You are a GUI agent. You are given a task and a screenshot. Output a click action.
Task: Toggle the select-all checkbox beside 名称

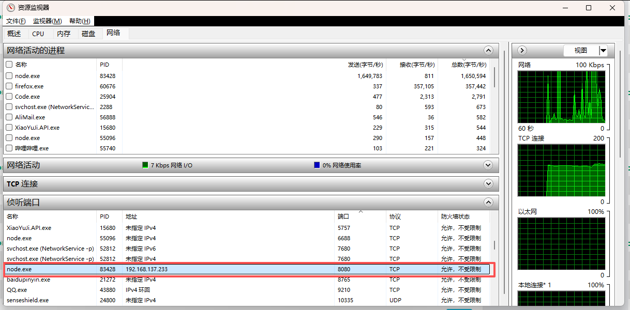[x=9, y=65]
